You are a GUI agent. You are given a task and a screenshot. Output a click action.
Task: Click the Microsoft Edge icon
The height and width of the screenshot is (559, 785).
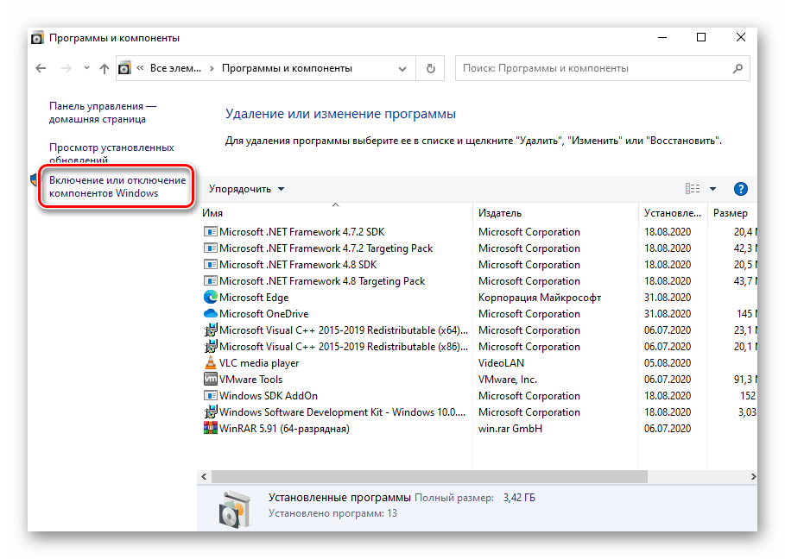[x=210, y=297]
